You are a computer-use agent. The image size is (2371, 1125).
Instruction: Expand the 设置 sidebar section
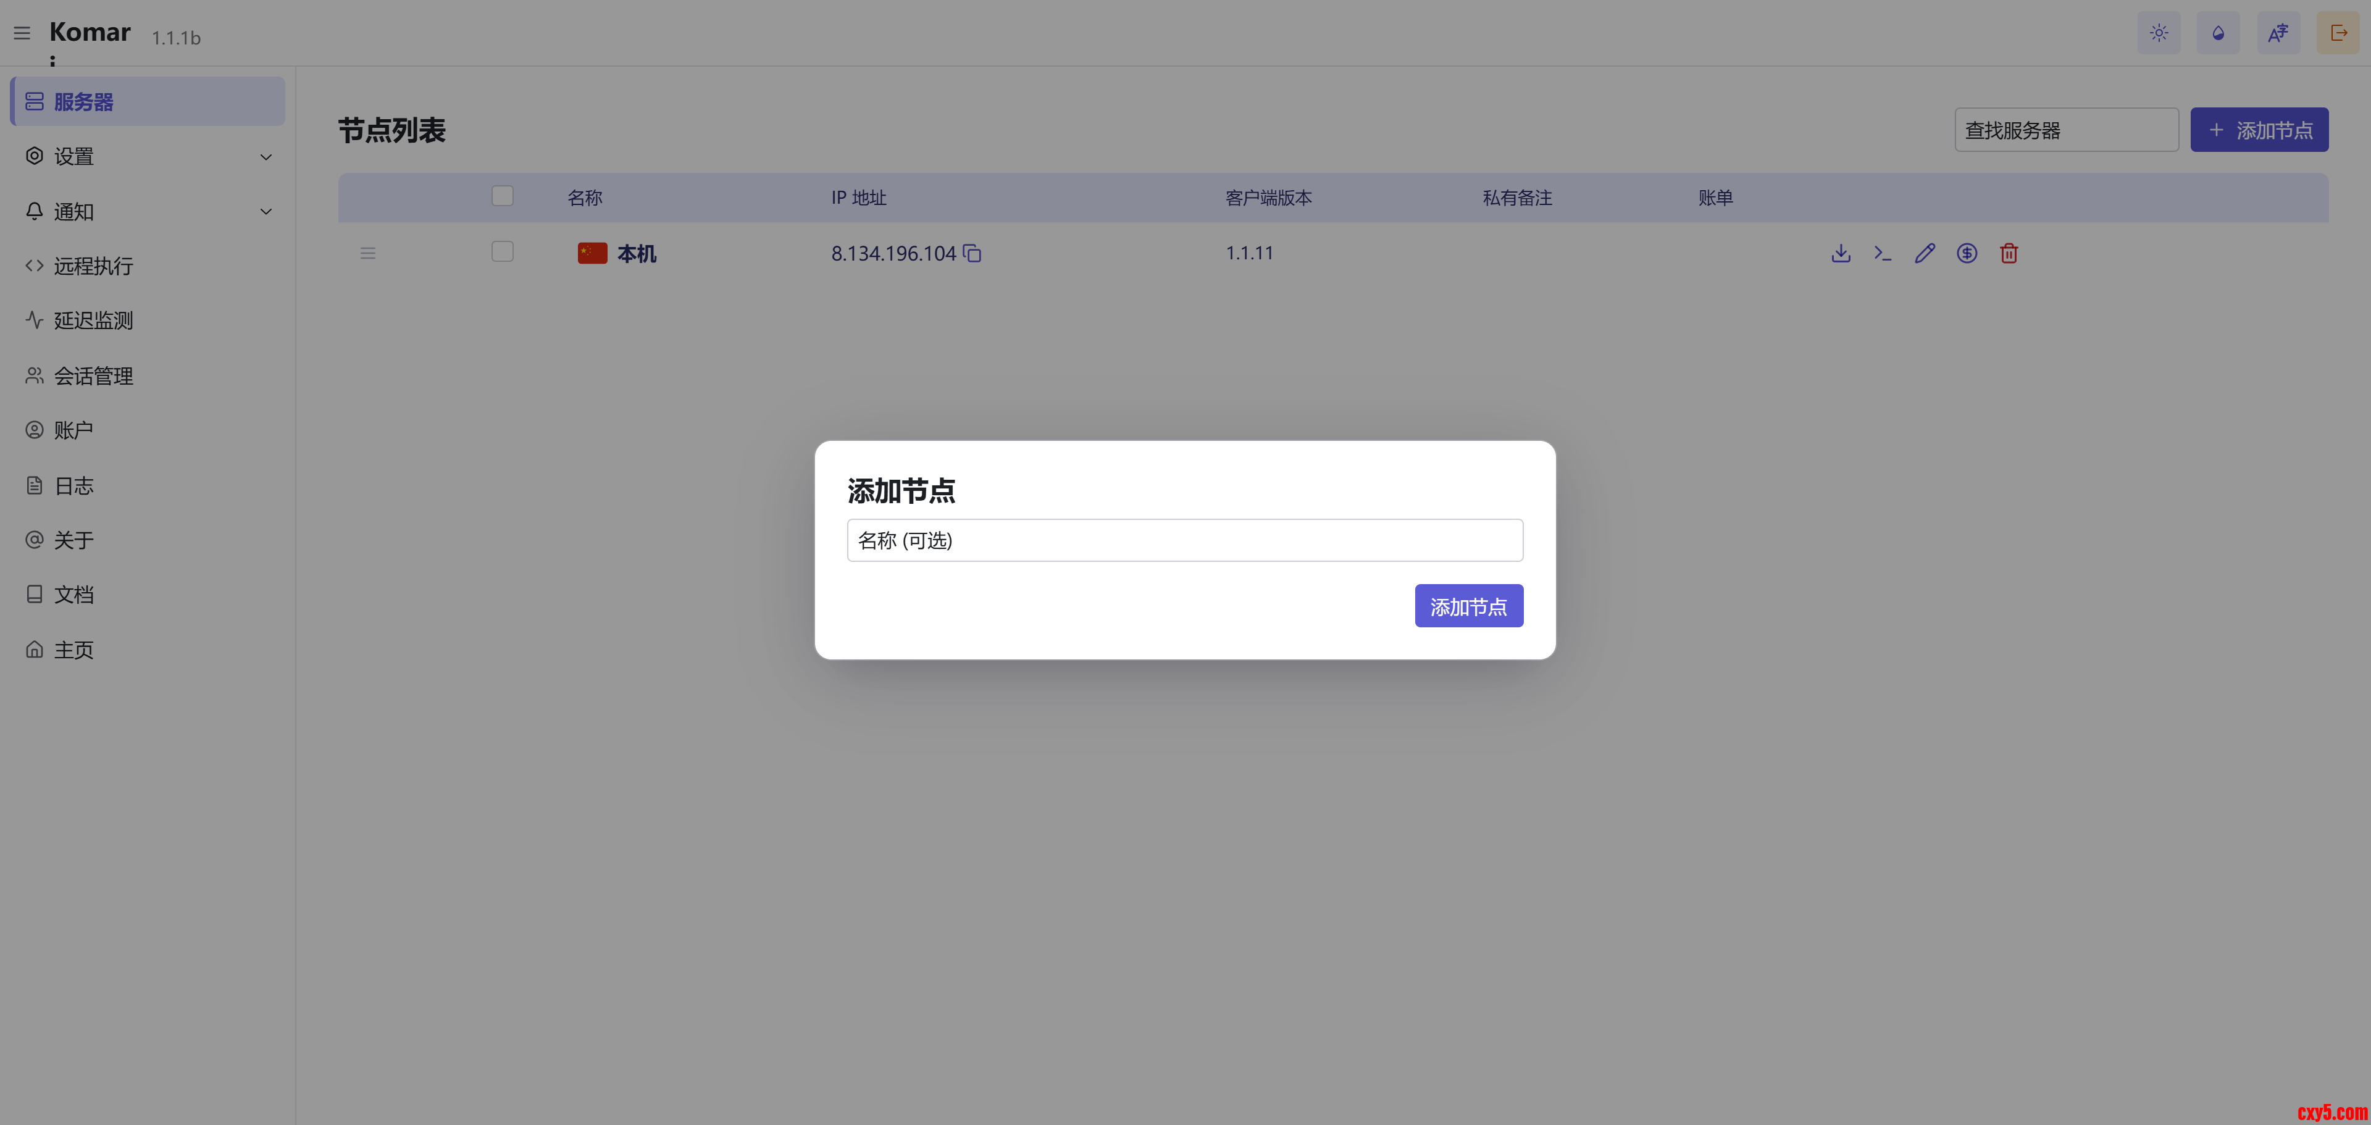coord(148,156)
